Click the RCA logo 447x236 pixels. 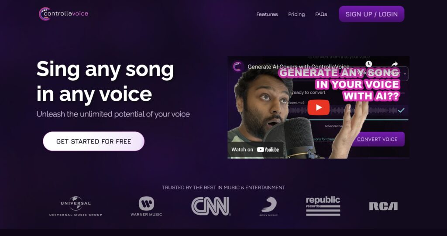[x=383, y=206]
